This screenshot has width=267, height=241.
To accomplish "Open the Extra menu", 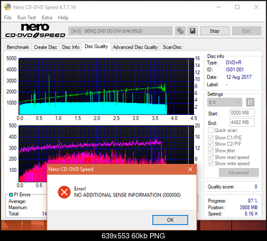I will click(47, 18).
